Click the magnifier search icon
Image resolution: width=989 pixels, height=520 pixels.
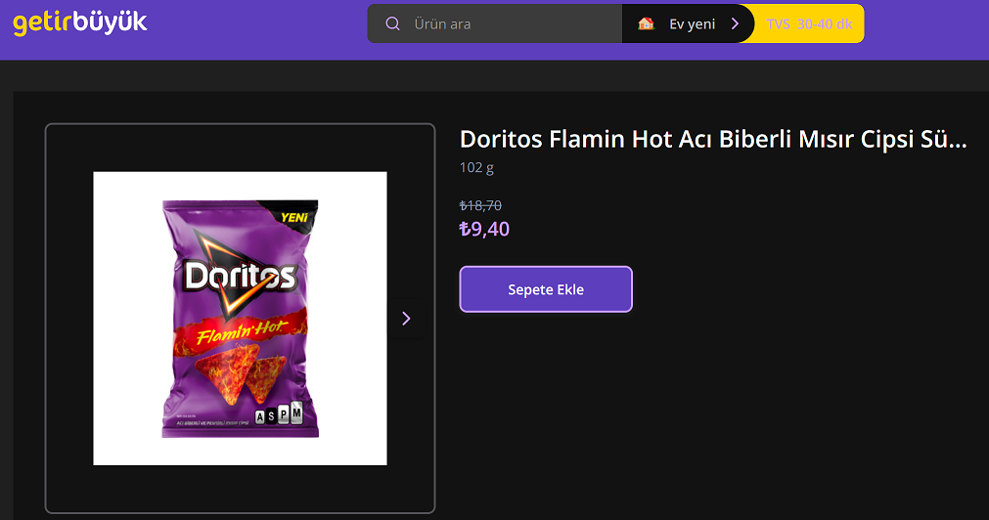pos(393,24)
